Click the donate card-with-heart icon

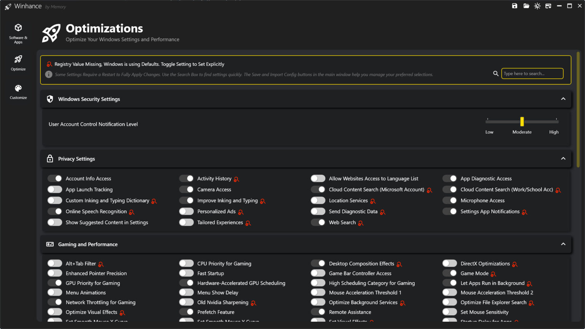click(548, 6)
